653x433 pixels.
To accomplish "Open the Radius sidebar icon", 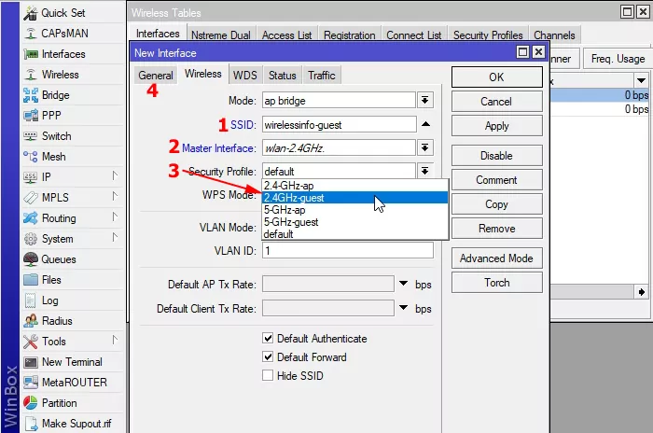I will [31, 321].
